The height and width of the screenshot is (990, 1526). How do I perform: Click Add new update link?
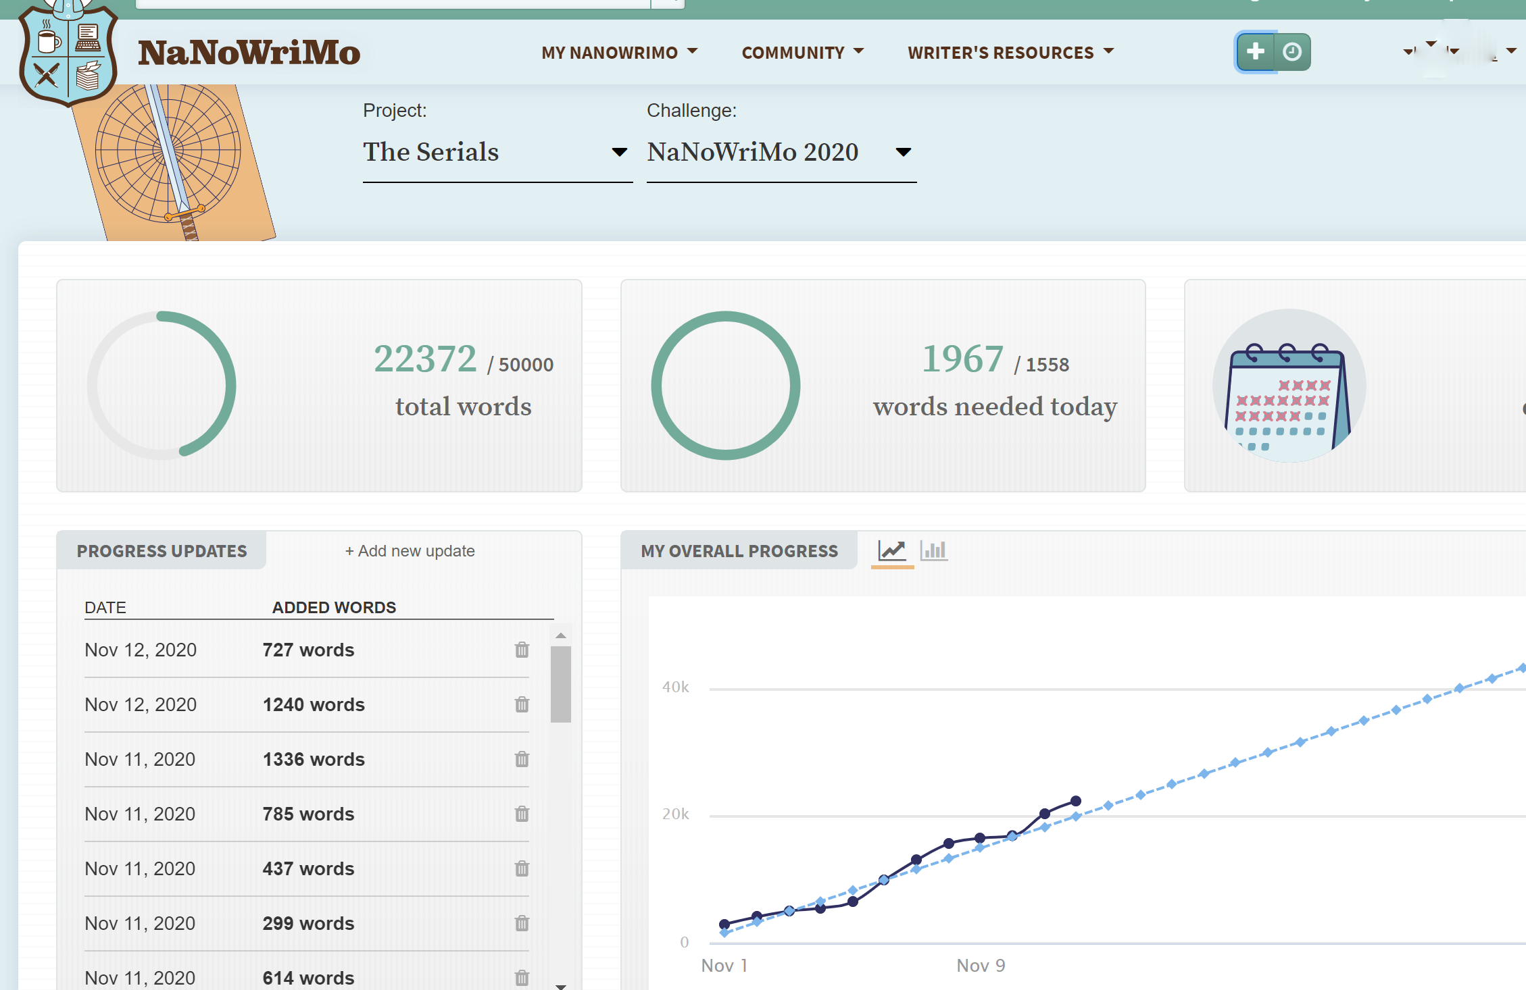click(410, 551)
